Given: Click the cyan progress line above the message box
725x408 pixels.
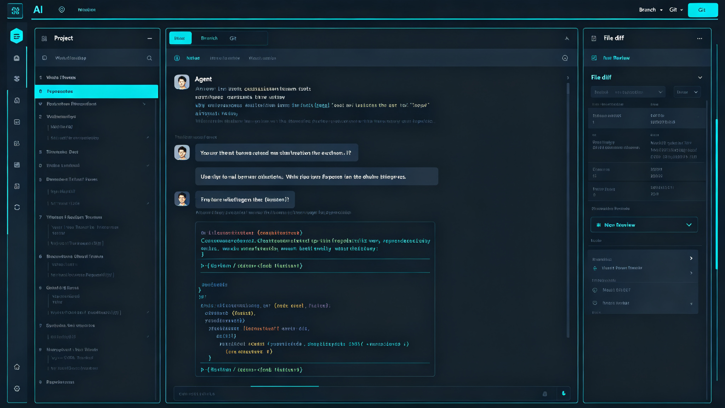Looking at the screenshot, I should click(x=285, y=386).
